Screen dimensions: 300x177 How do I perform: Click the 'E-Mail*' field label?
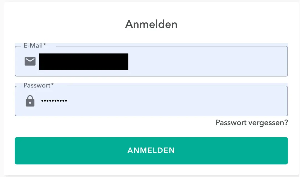[35, 46]
